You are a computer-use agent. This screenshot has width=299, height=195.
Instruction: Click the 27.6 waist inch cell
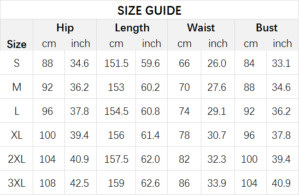pyautogui.click(x=217, y=88)
